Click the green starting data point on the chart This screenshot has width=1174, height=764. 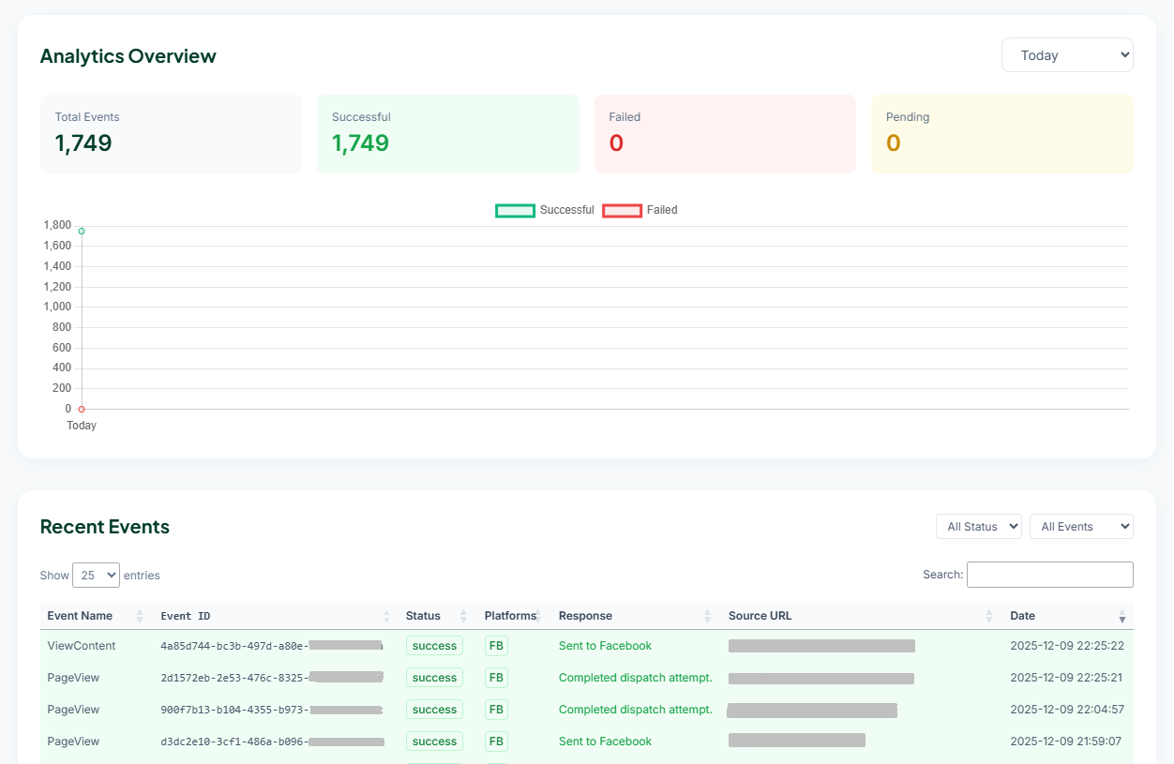[82, 229]
